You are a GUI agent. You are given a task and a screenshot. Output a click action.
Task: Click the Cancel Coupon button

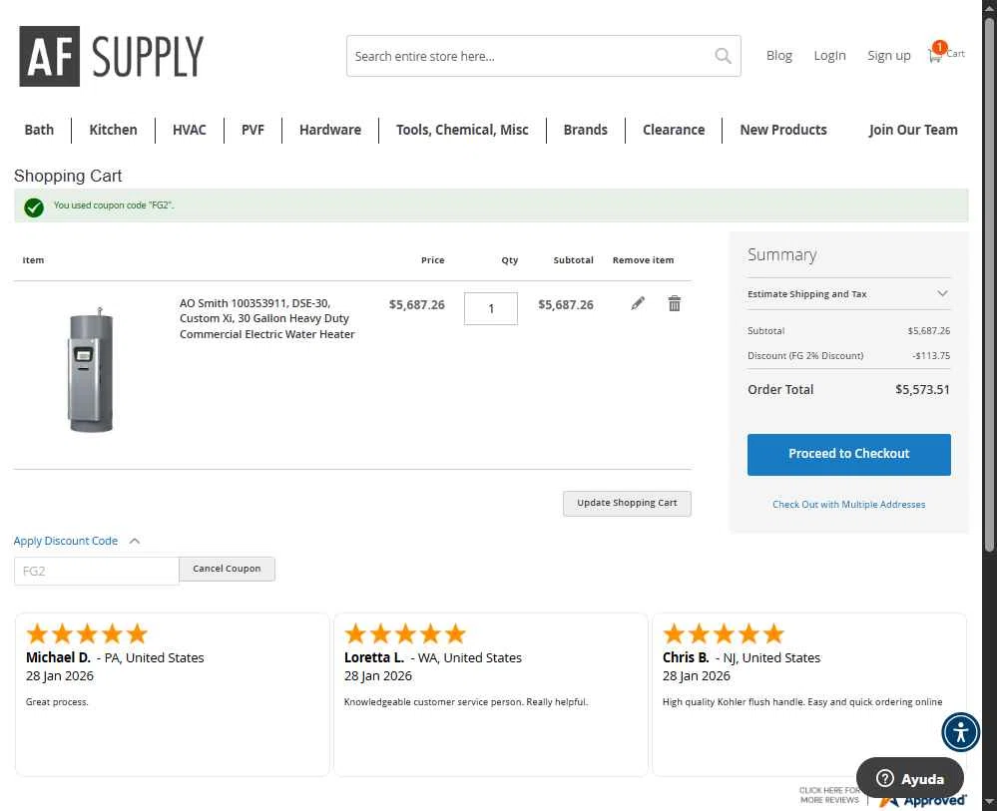click(x=227, y=569)
